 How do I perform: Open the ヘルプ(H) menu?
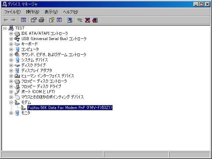[71, 12]
